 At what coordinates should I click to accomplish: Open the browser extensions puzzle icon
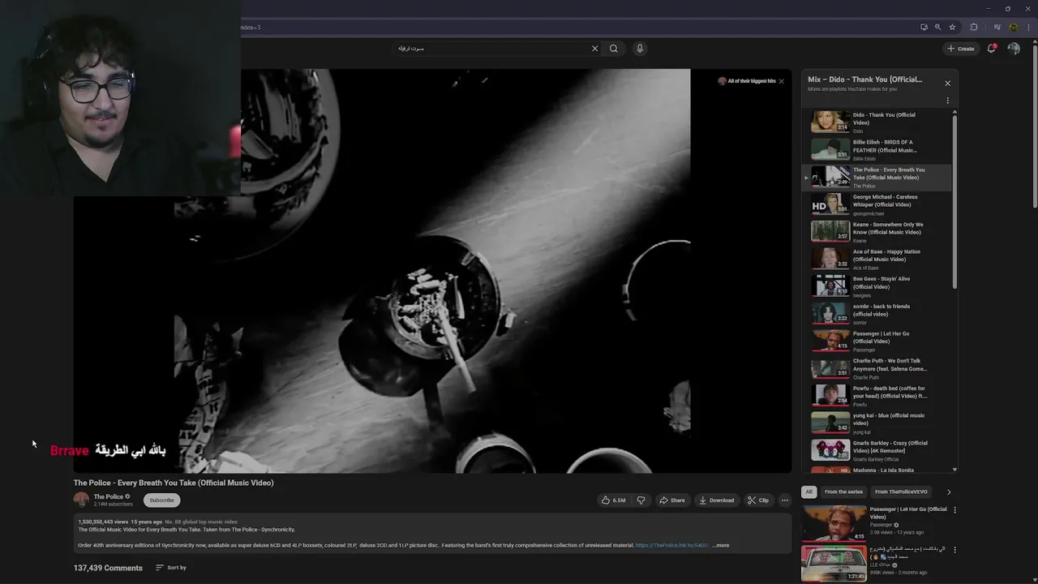tap(974, 27)
